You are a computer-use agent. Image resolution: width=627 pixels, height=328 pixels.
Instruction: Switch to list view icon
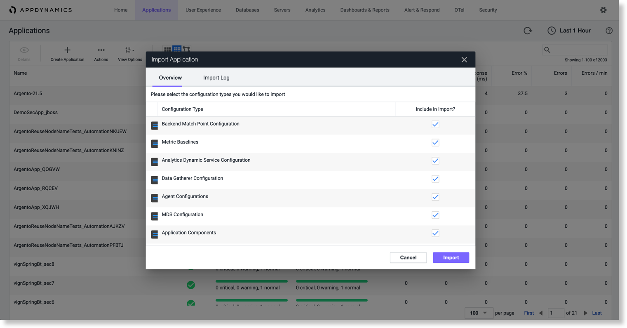click(x=177, y=50)
